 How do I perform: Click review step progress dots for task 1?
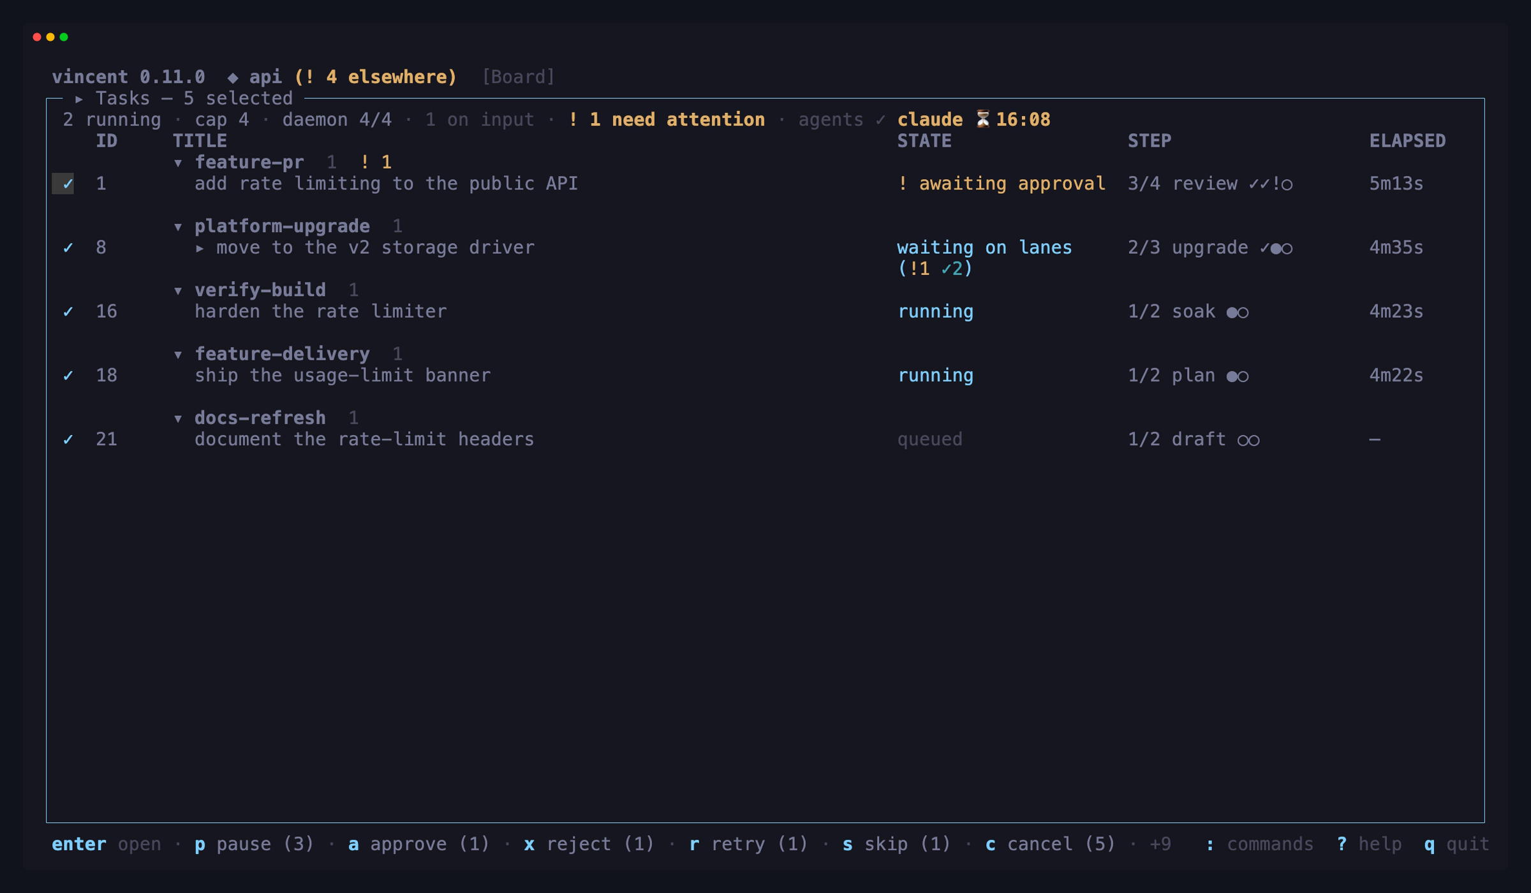coord(1271,184)
